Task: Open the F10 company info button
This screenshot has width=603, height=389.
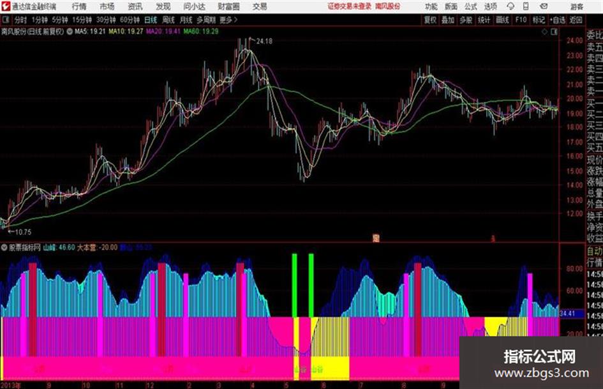Action: (x=521, y=20)
